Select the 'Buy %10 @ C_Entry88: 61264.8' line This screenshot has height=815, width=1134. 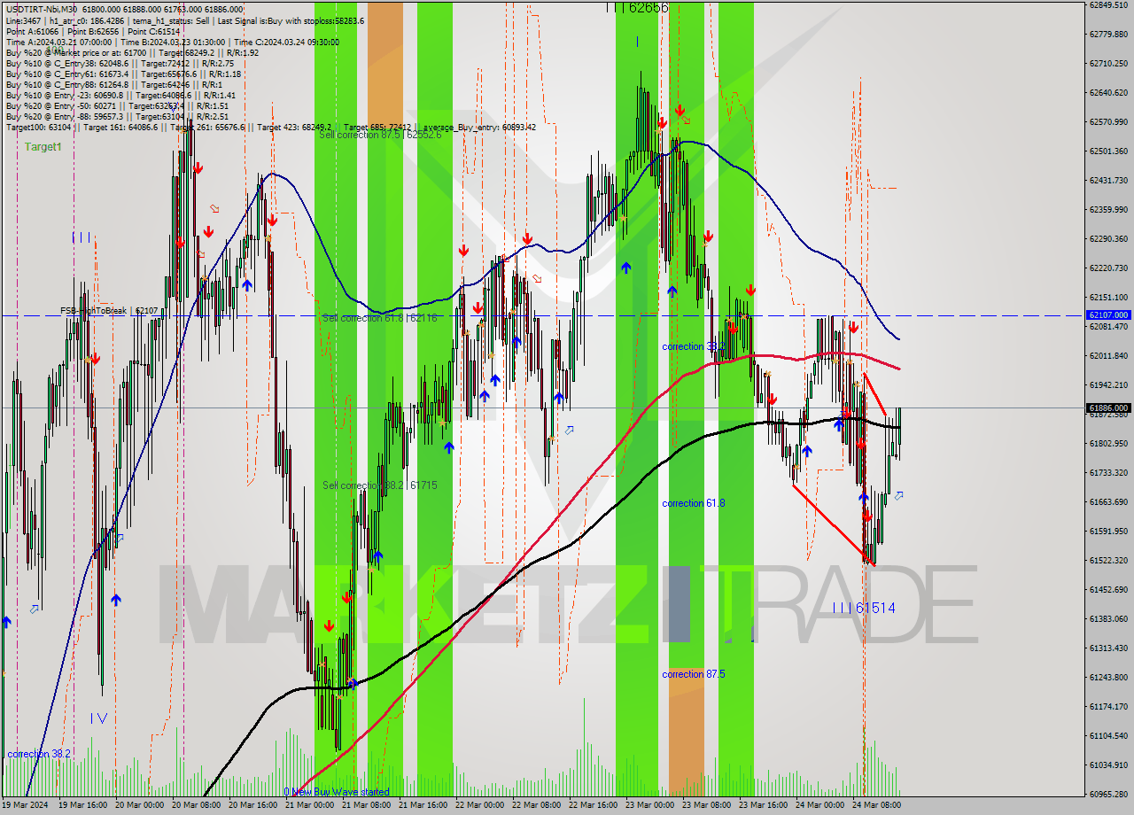click(x=113, y=84)
